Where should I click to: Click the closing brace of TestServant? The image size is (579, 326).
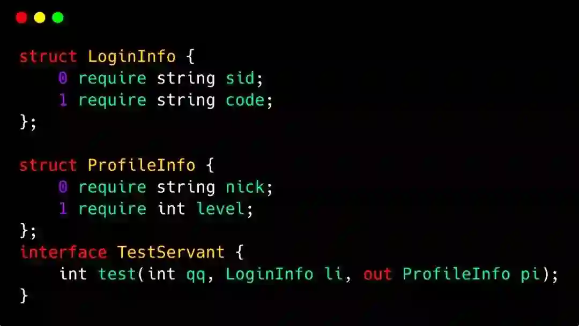pyautogui.click(x=24, y=296)
